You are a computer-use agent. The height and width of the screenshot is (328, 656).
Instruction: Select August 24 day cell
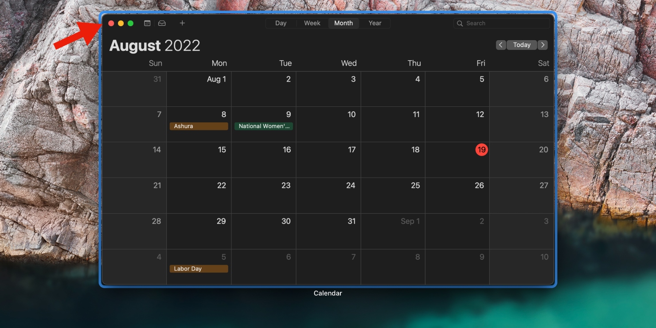click(328, 196)
